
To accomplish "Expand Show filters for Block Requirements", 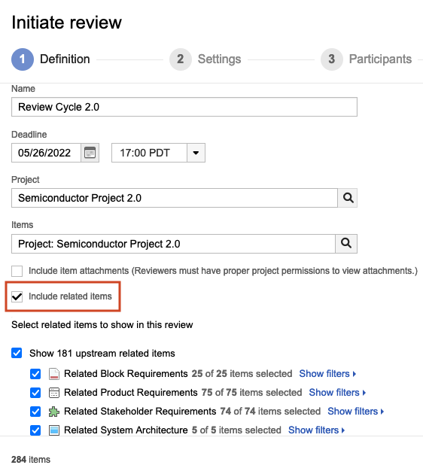I will click(327, 374).
